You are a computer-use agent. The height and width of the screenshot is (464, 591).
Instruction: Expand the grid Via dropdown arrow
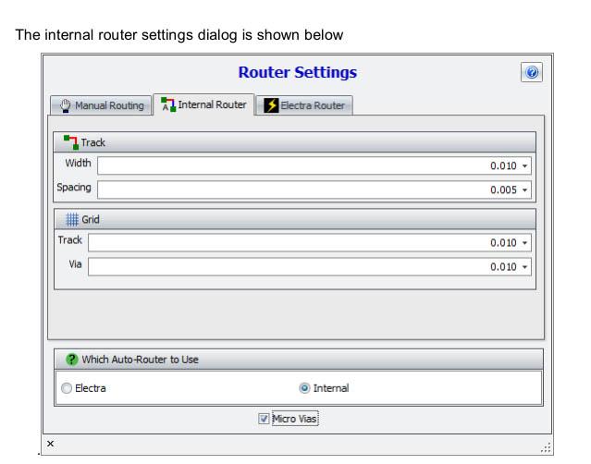(526, 266)
